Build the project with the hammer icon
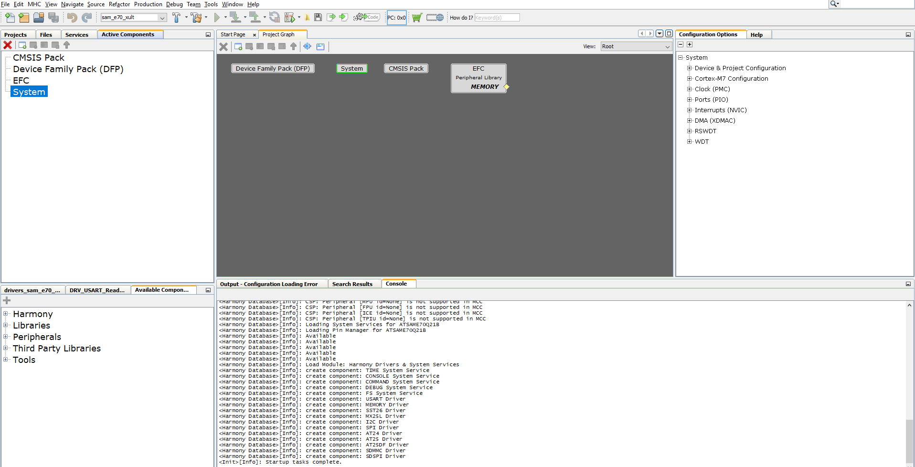 coord(177,17)
